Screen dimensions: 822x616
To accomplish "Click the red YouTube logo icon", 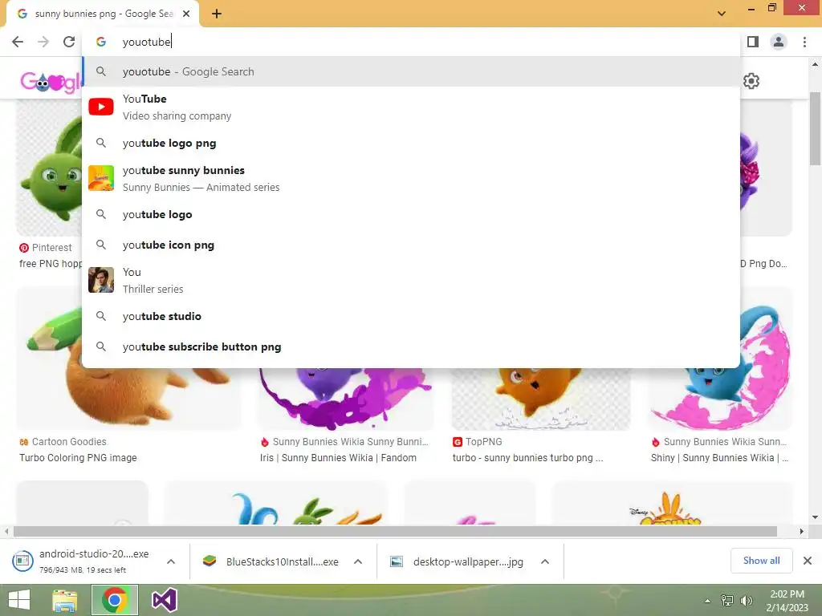I will coord(101,107).
